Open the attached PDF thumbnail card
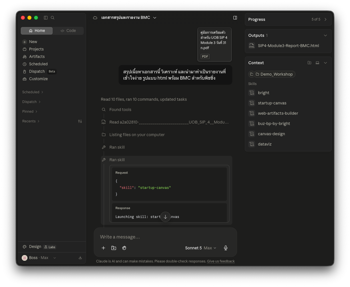 [215, 45]
